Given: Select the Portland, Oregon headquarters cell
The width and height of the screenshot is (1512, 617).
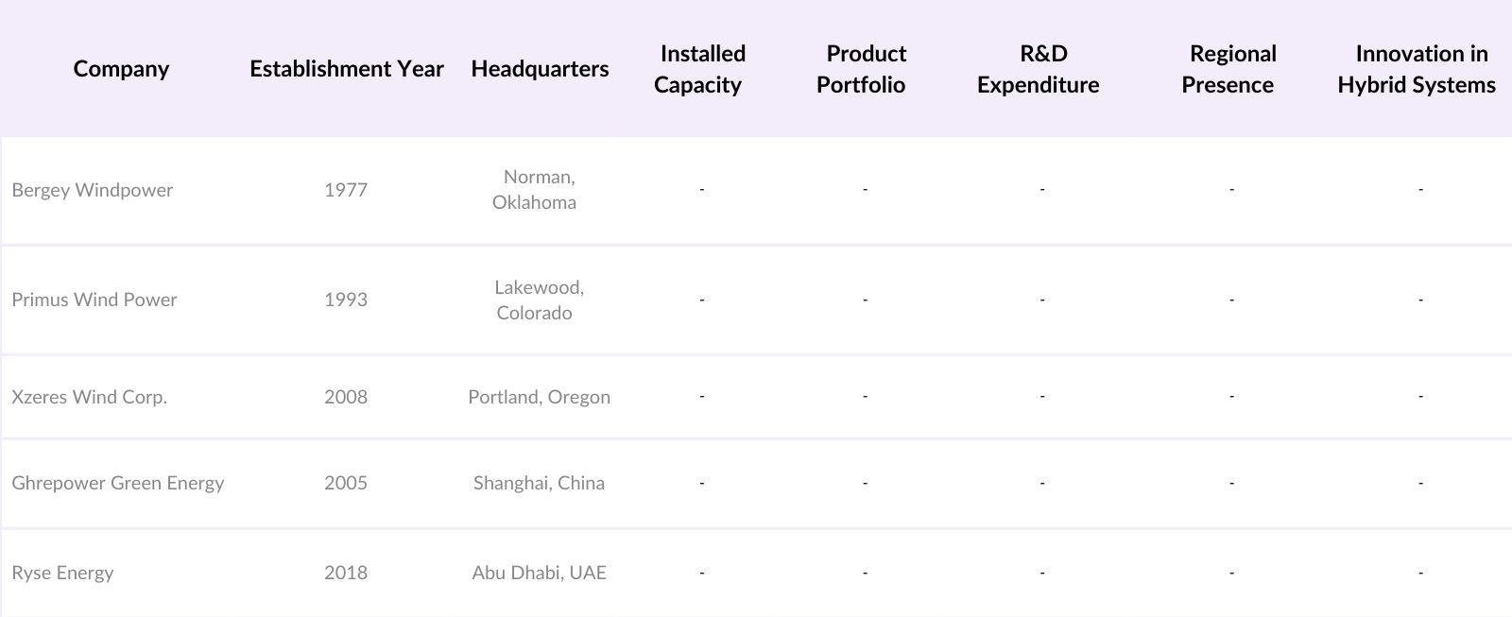Looking at the screenshot, I should 539,397.
